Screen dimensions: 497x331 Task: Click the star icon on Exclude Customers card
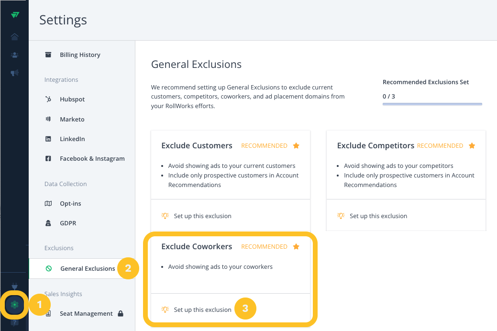pos(296,145)
